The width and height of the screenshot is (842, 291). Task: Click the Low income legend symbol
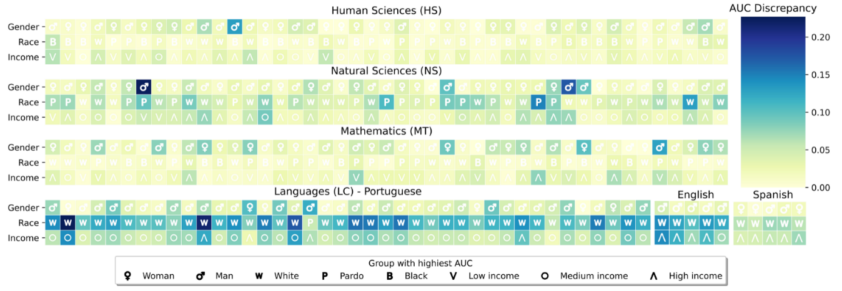454,276
